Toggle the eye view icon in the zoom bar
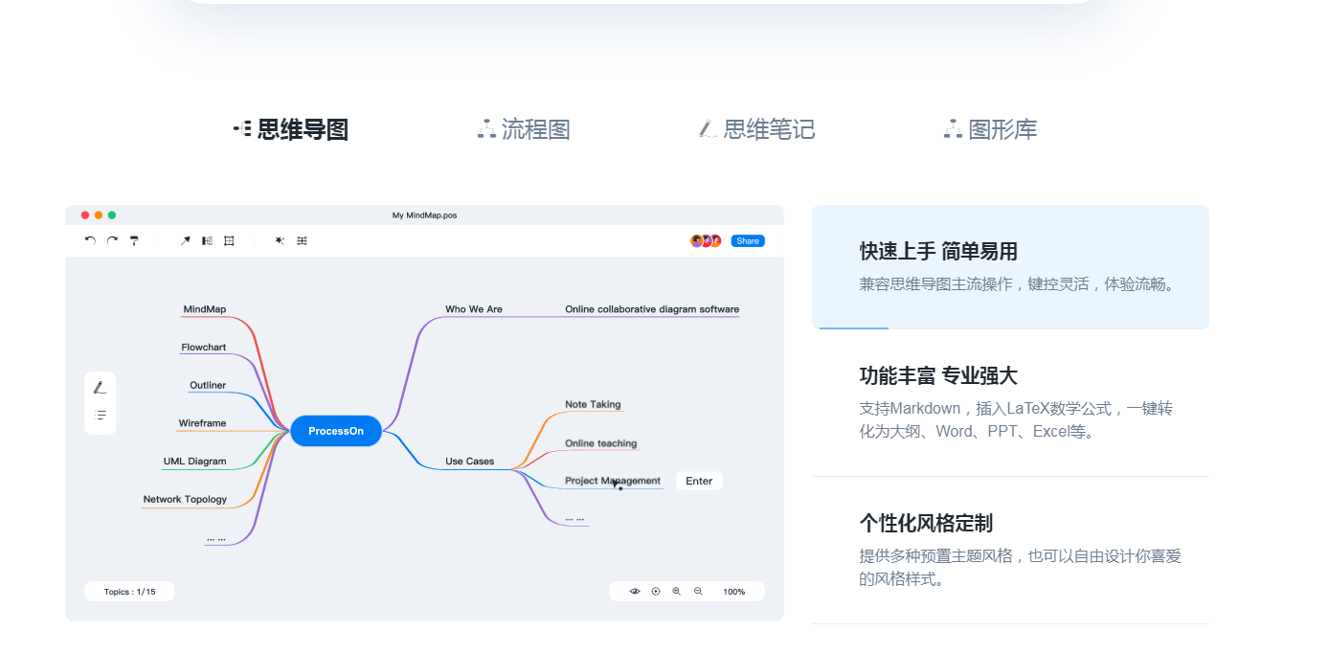This screenshot has width=1329, height=654. pyautogui.click(x=635, y=592)
